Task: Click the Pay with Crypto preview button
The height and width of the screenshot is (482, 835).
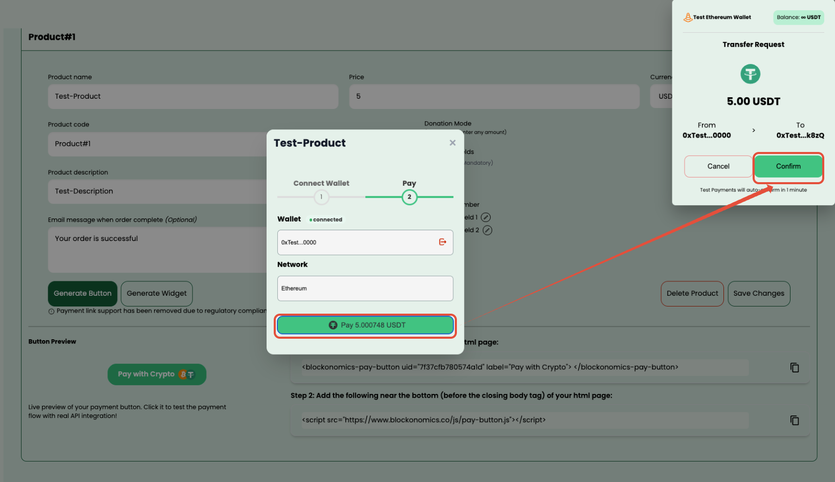Action: (157, 375)
